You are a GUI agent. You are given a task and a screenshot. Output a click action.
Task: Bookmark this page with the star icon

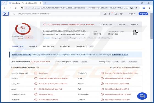[136, 8]
